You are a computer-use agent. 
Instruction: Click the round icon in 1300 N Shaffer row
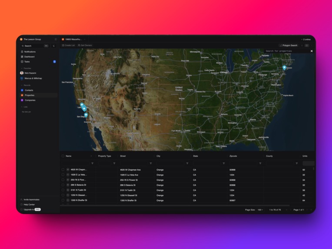click(68, 200)
